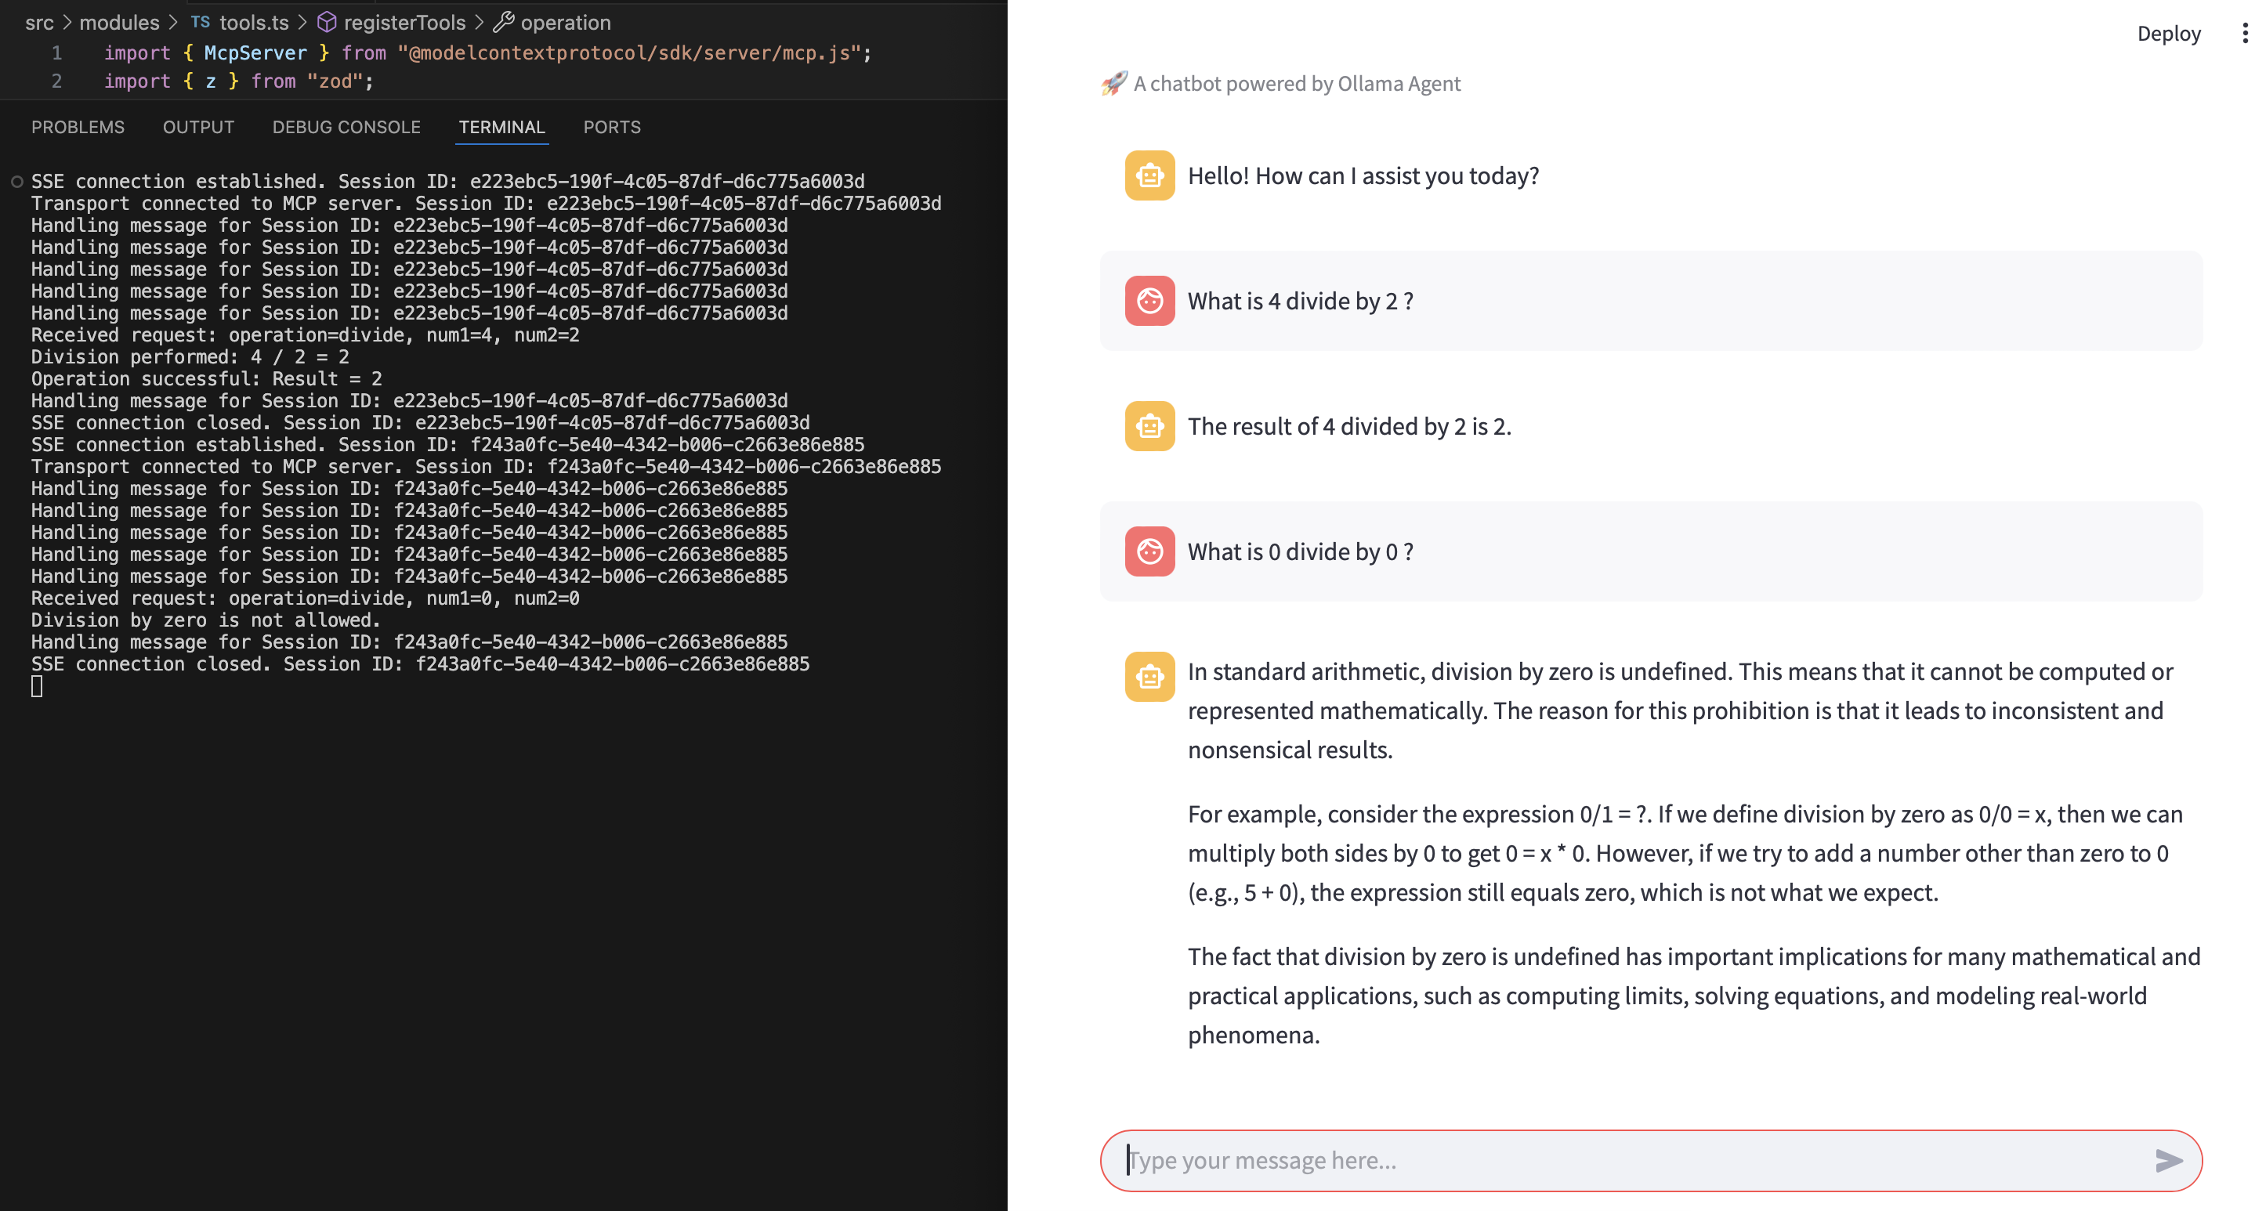Click "Transport connected to MCP server" line for e223ebc5
Screen dimensions: 2266x1211
coord(487,204)
